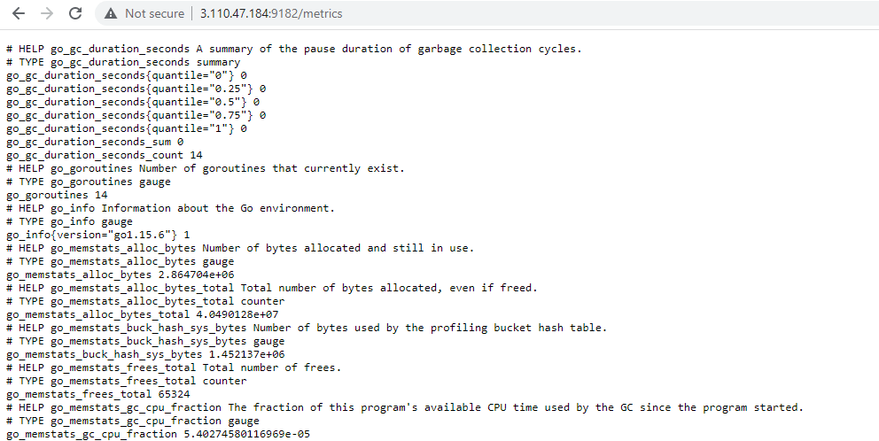Click the quantile="0.75" metric line
This screenshot has width=879, height=441.
136,115
